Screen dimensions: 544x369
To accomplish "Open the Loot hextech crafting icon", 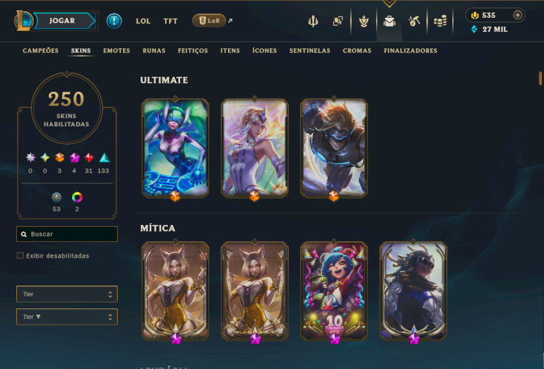I will pyautogui.click(x=414, y=21).
